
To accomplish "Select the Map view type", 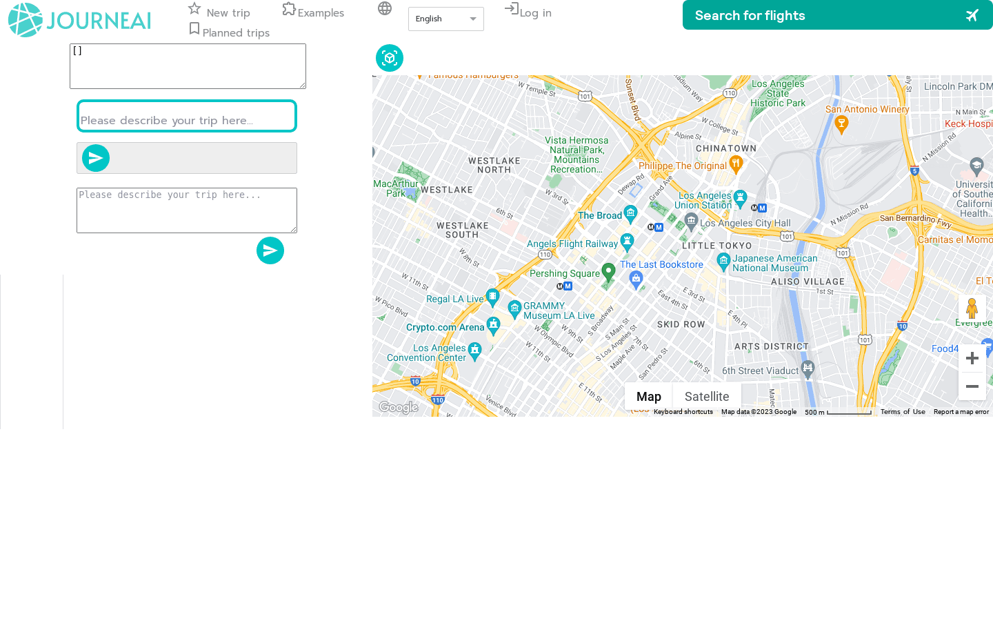I will coord(648,397).
